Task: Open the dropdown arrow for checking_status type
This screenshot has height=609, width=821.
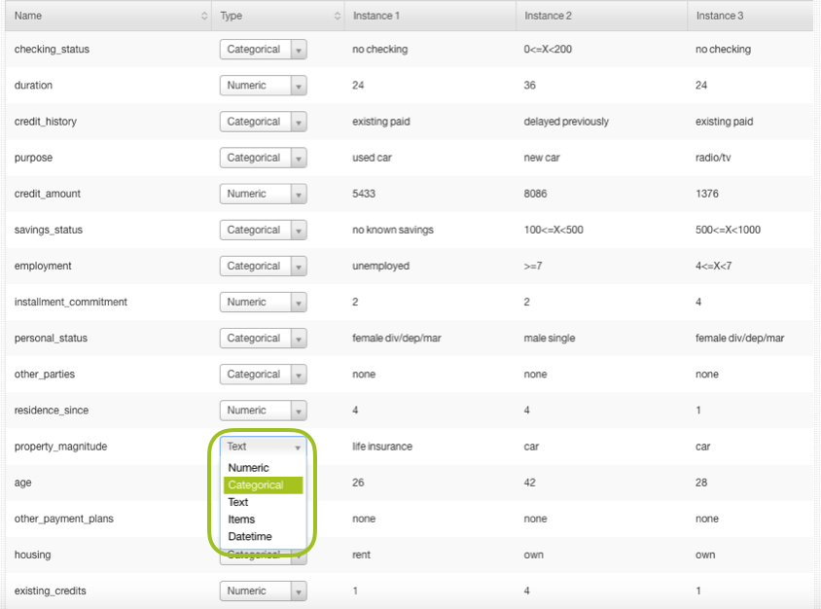Action: click(299, 49)
